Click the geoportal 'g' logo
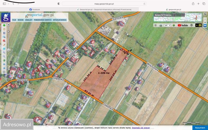 6,17
